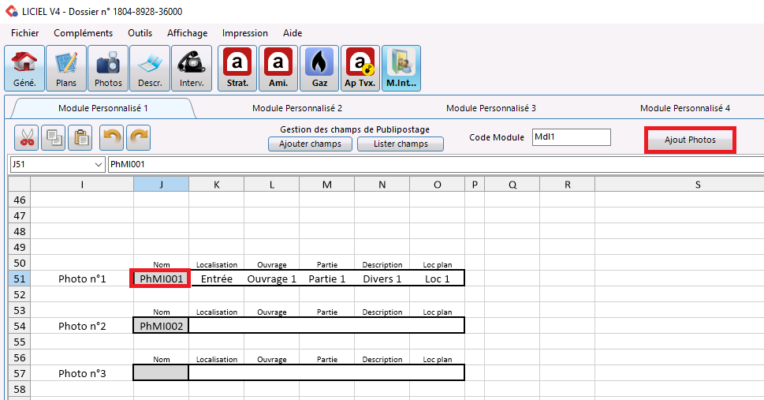Click the Code Module input field
The image size is (764, 400).
(571, 137)
